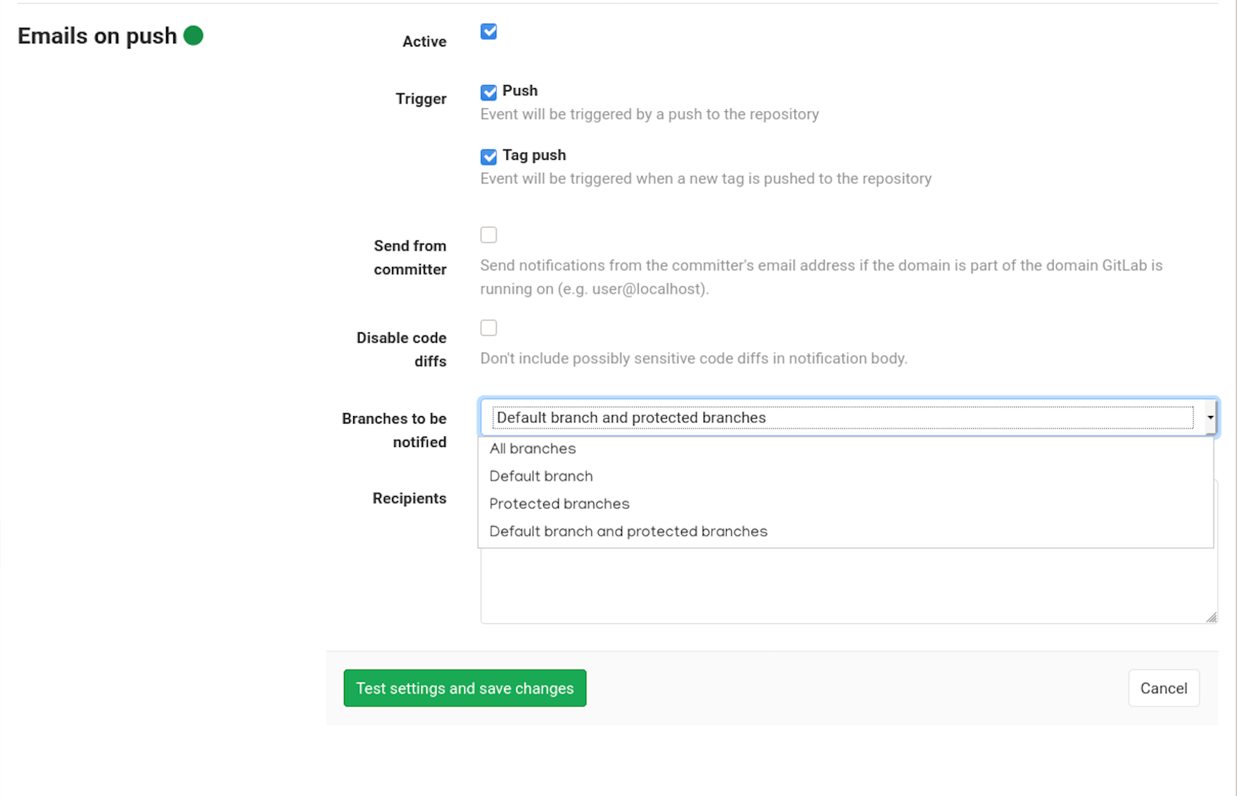Click the Branches to be notified label

394,429
